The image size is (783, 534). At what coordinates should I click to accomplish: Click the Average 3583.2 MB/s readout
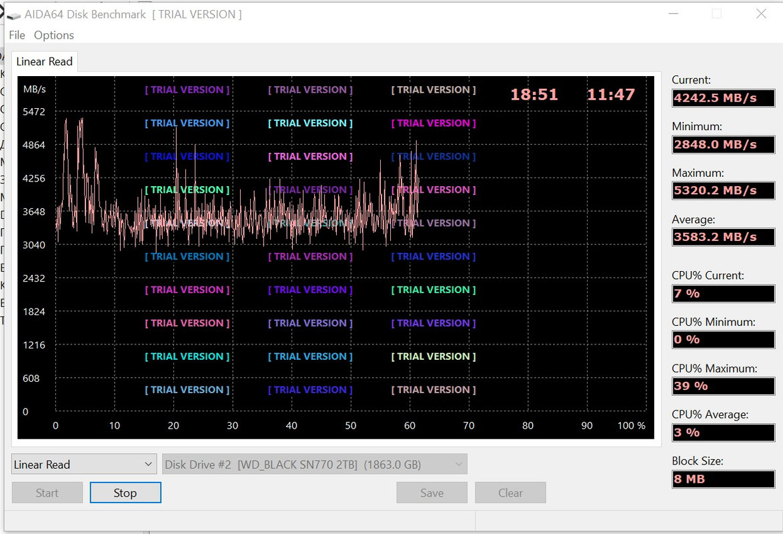pos(724,236)
